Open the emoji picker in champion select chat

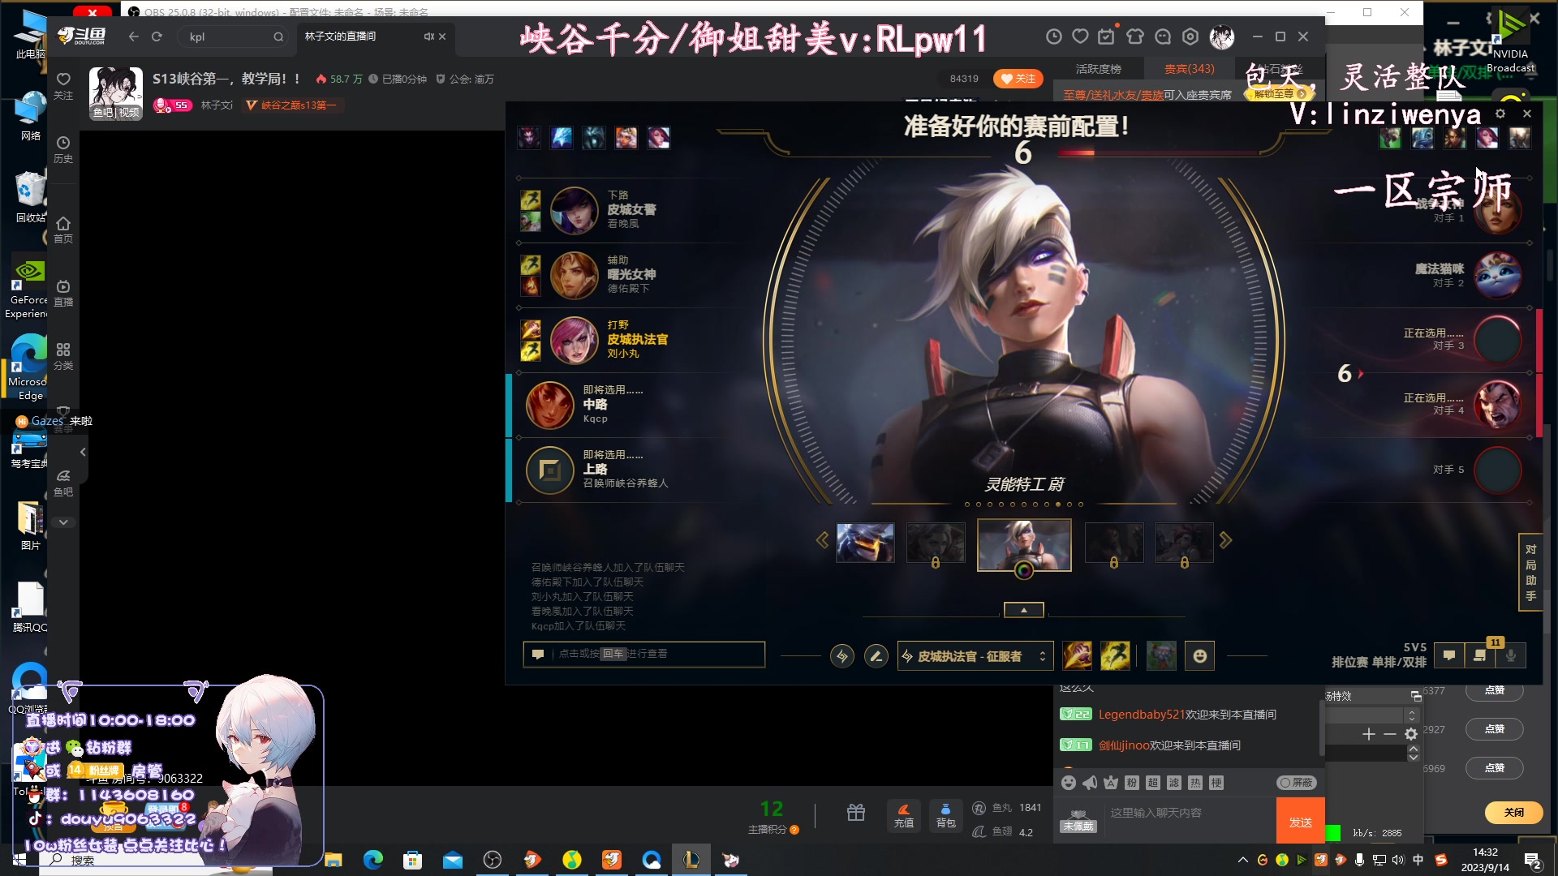tap(1200, 655)
